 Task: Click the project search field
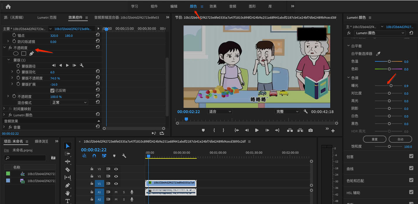point(25,158)
